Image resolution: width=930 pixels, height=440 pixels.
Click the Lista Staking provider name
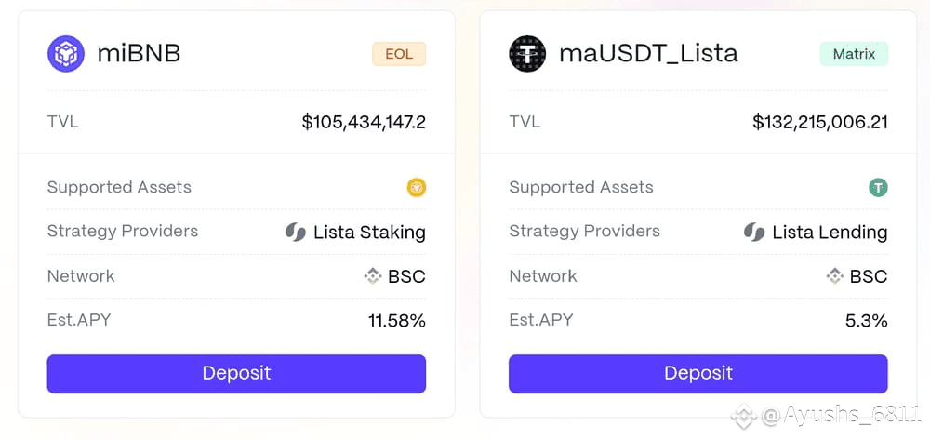369,233
